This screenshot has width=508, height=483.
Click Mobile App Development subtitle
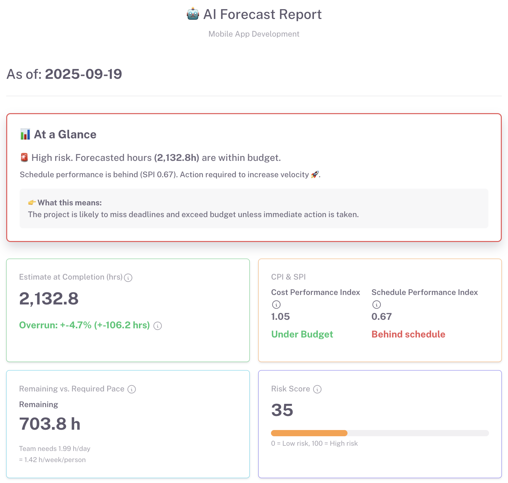tap(254, 34)
